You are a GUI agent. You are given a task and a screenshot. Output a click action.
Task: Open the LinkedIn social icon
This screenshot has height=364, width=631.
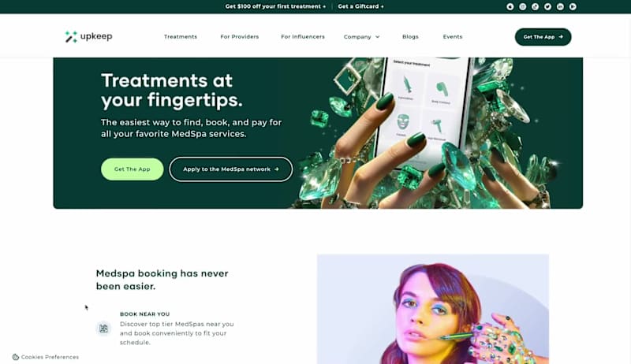(x=560, y=6)
